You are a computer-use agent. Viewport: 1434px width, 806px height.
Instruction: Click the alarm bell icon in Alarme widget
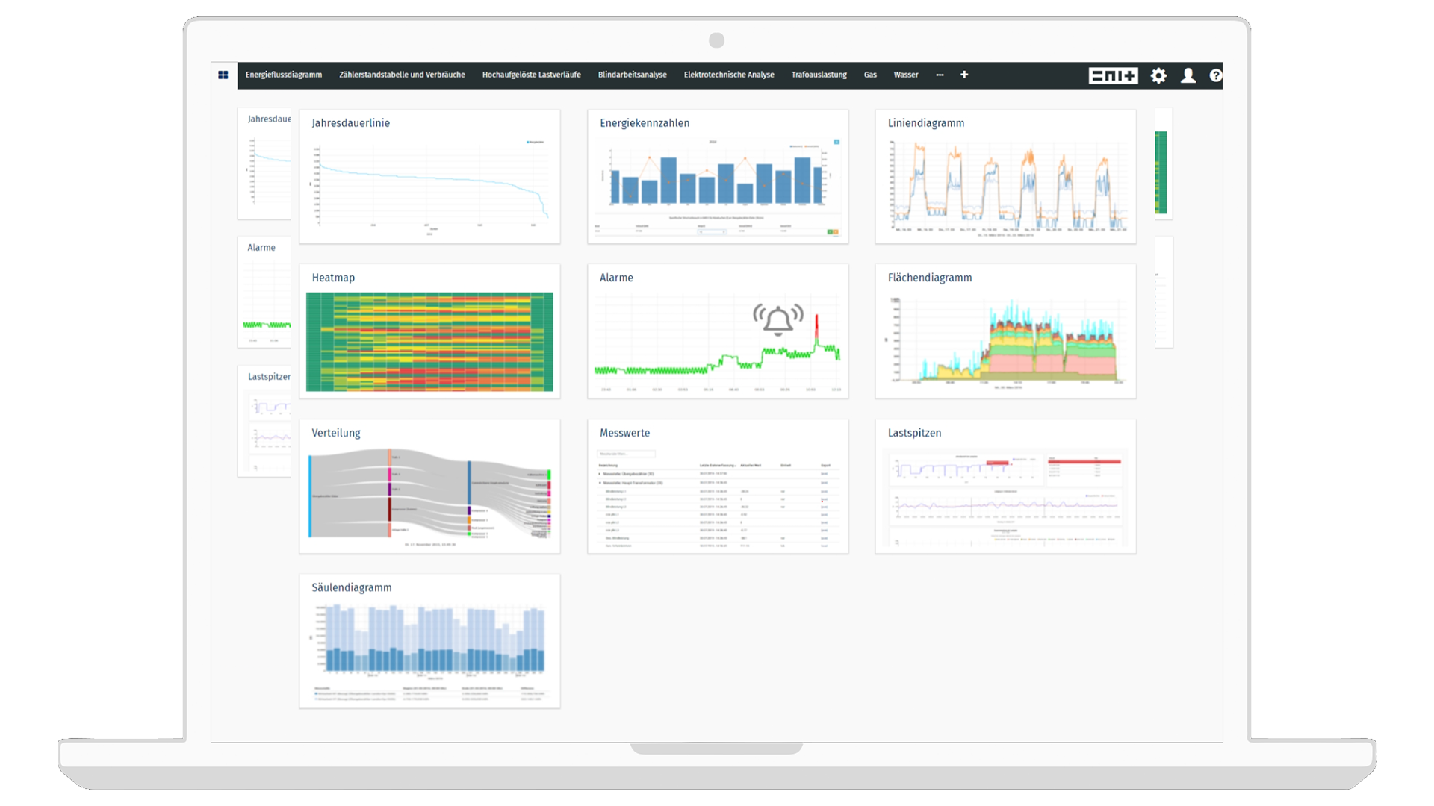pos(780,319)
